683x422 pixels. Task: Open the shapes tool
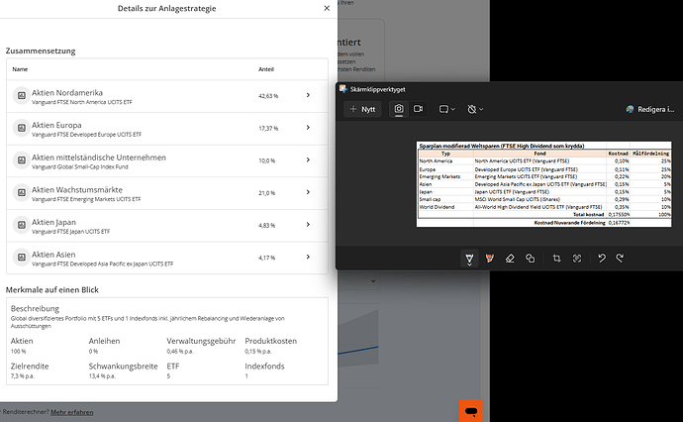pos(531,258)
